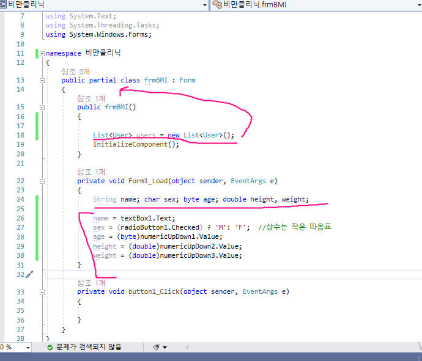Open 참조 1개 link above button1_Click
The height and width of the screenshot is (361, 422).
(91, 283)
